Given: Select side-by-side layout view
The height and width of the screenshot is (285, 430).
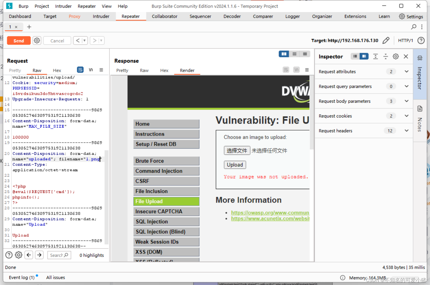Looking at the screenshot, I should tap(284, 54).
